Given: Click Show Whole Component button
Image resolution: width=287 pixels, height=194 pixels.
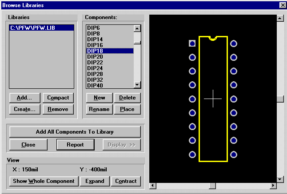Looking at the screenshot, I should coord(44,181).
